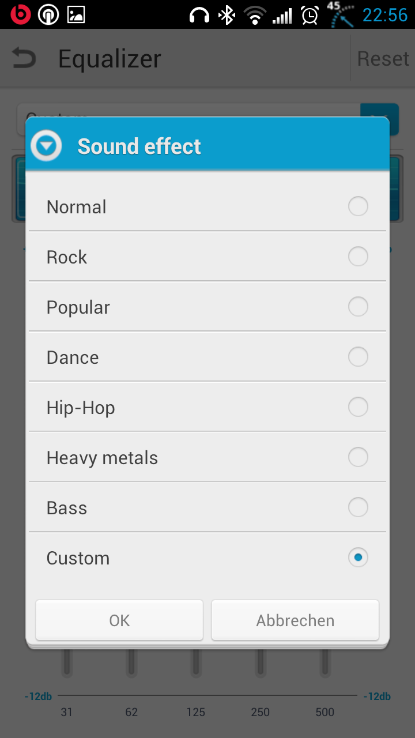This screenshot has width=415, height=738.
Task: Tap the alarm clock status icon
Action: (310, 15)
